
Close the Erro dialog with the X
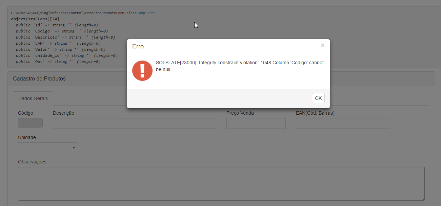pos(322,45)
